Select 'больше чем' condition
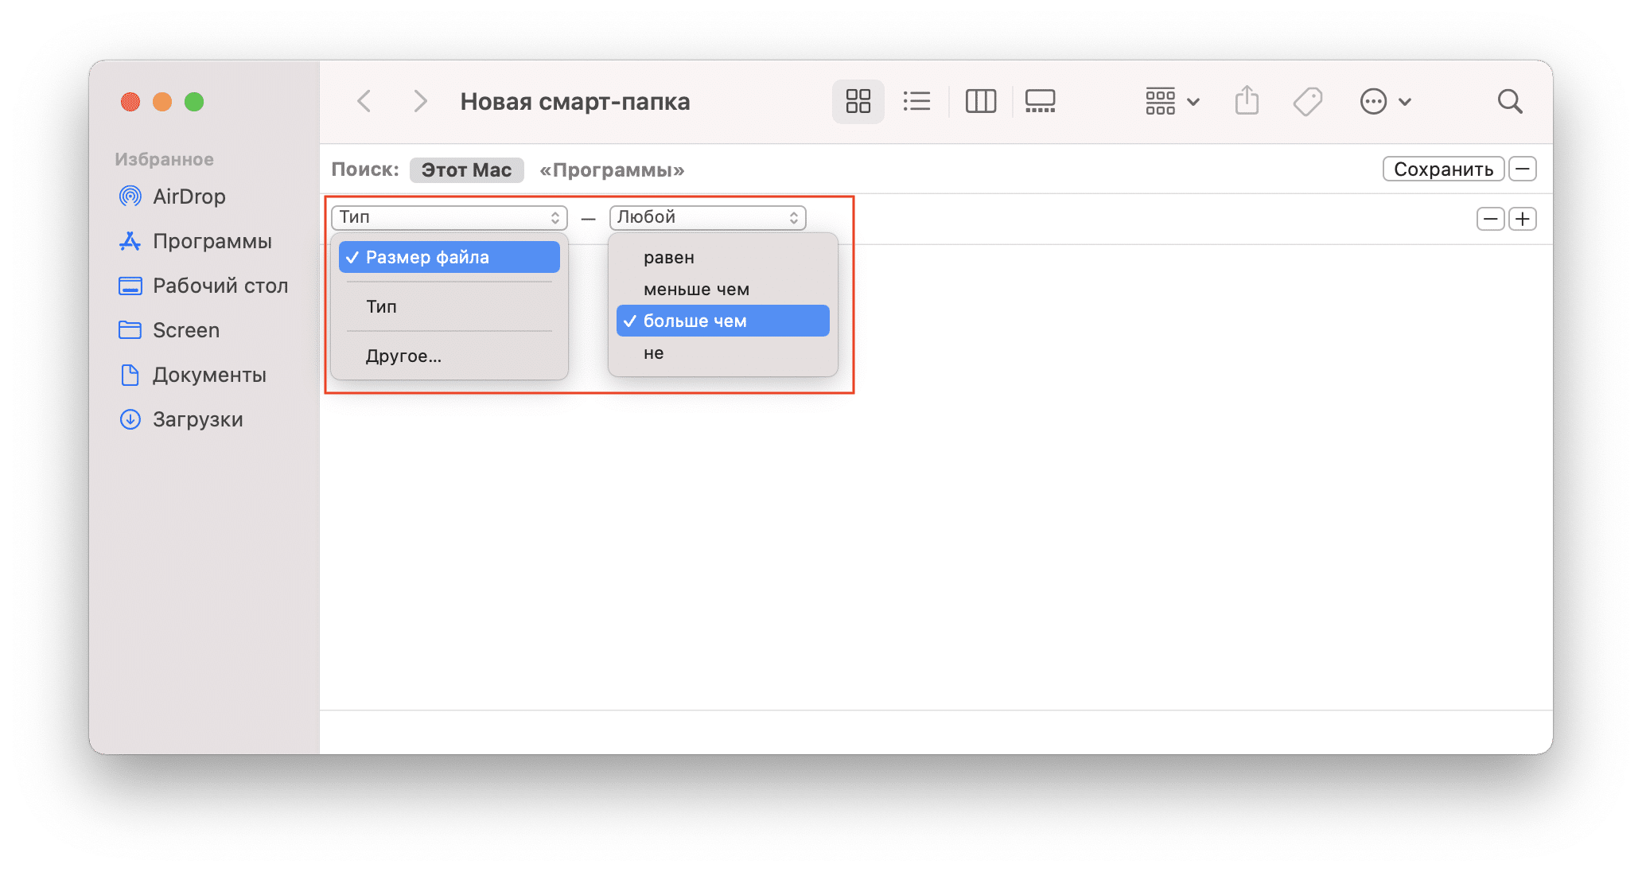The width and height of the screenshot is (1642, 872). coord(721,321)
